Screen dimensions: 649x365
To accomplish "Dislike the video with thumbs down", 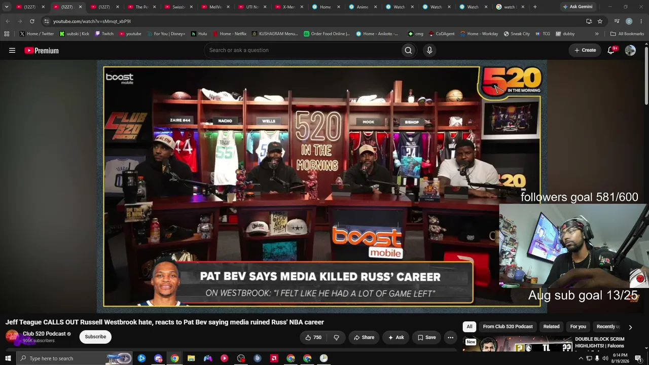I will pyautogui.click(x=336, y=337).
